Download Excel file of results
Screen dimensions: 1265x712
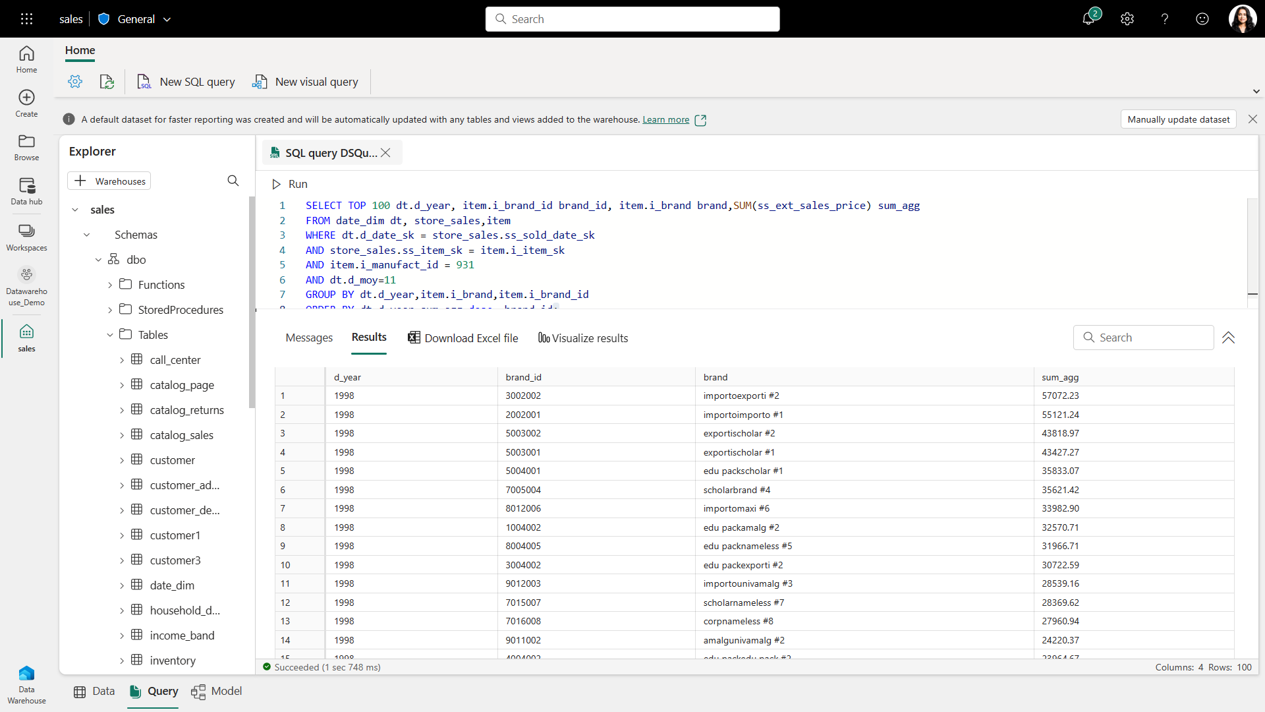click(x=463, y=338)
